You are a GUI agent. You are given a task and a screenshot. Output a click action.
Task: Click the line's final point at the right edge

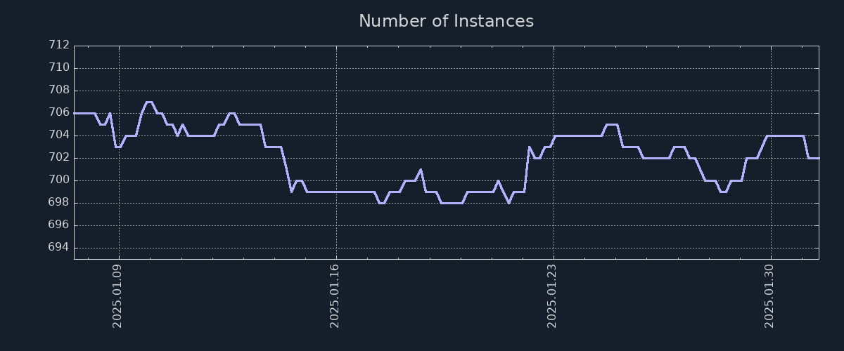tap(818, 158)
